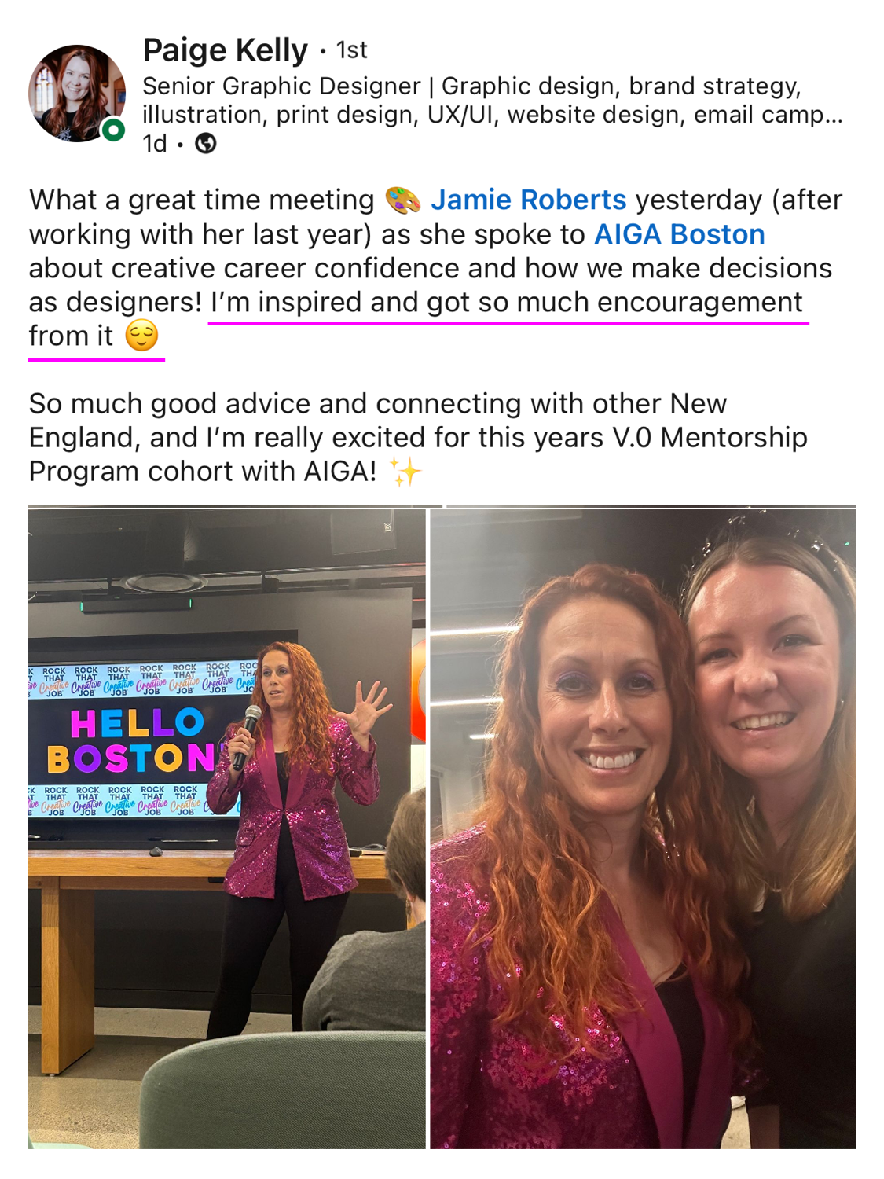
Task: Click the 1st degree connection badge
Action: (351, 50)
